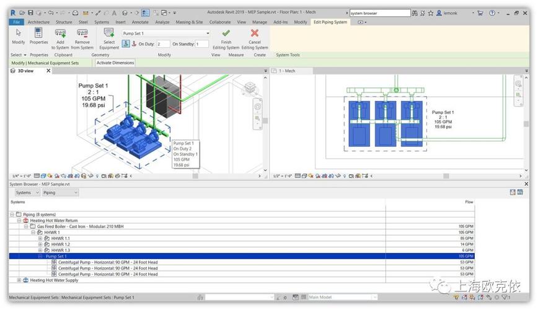Click the 3D view vertical scrollbar thumb
The height and width of the screenshot is (310, 538).
(x=265, y=121)
